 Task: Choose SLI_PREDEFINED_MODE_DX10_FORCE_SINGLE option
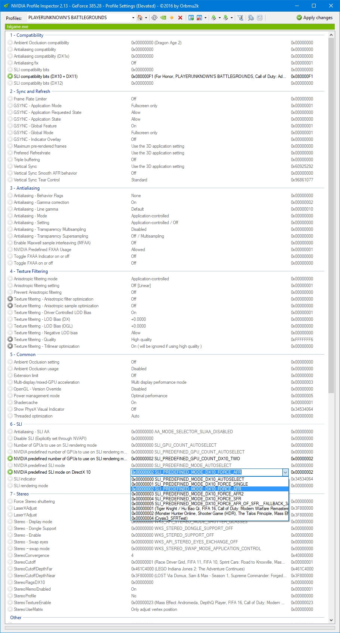(209, 484)
